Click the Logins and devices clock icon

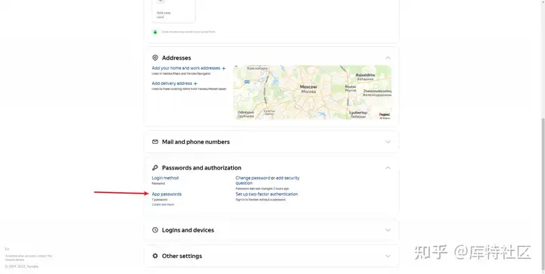pos(155,230)
